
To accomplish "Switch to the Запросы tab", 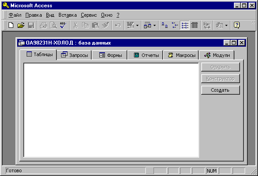I will point(74,55).
